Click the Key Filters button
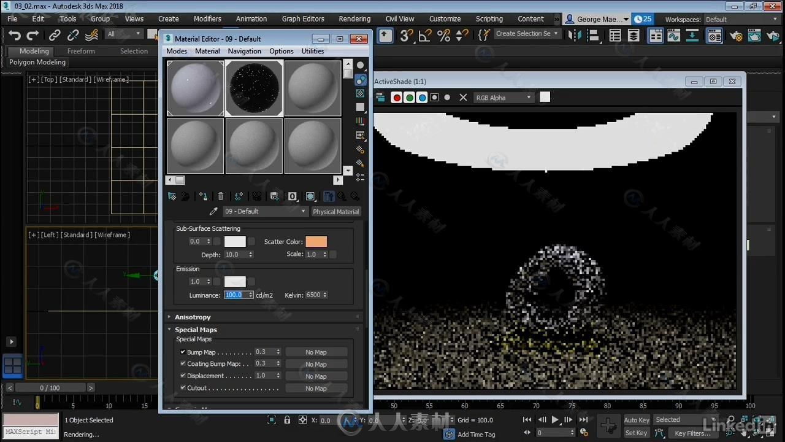Screen dimensions: 785x442 (x=693, y=433)
